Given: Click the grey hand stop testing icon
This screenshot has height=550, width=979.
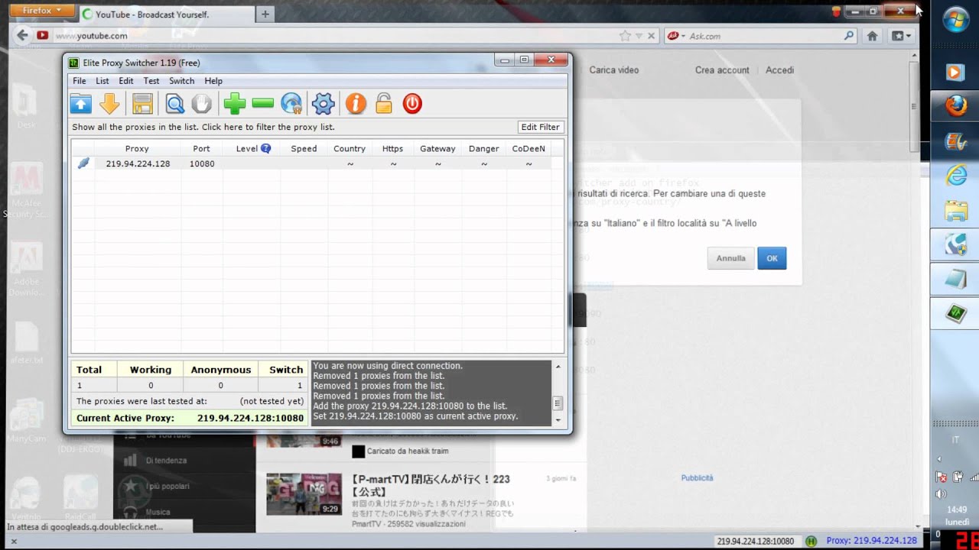Looking at the screenshot, I should click(201, 104).
